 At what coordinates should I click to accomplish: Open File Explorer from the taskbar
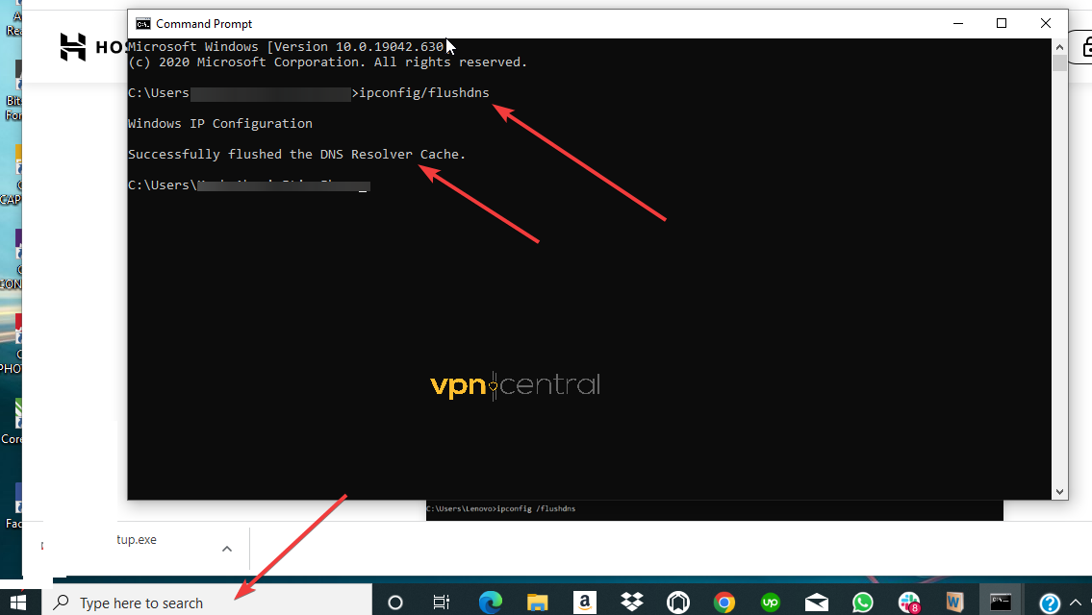(538, 603)
